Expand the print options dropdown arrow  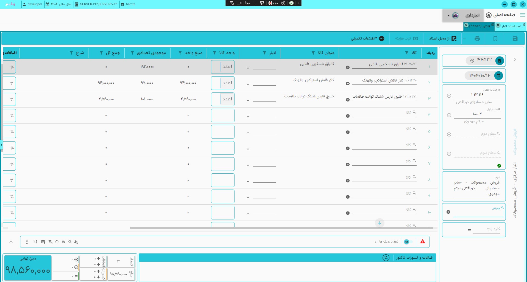464,39
